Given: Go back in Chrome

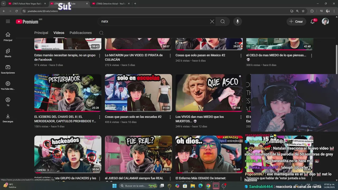Looking at the screenshot, I should 4,11.
